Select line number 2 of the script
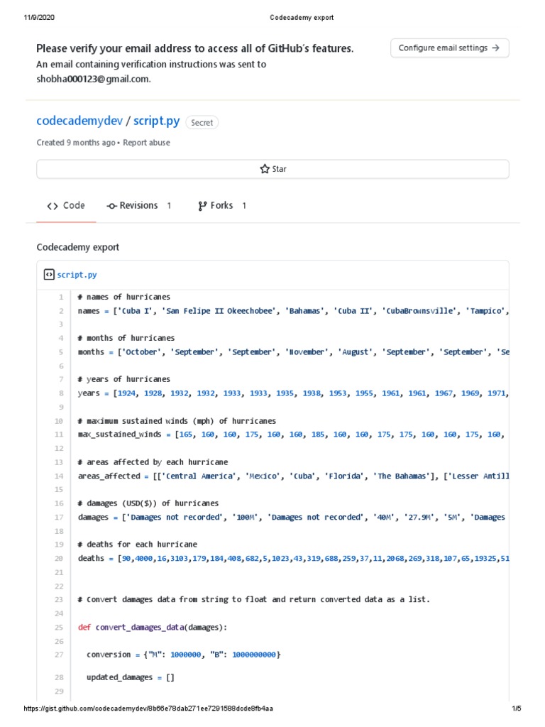 click(x=61, y=311)
